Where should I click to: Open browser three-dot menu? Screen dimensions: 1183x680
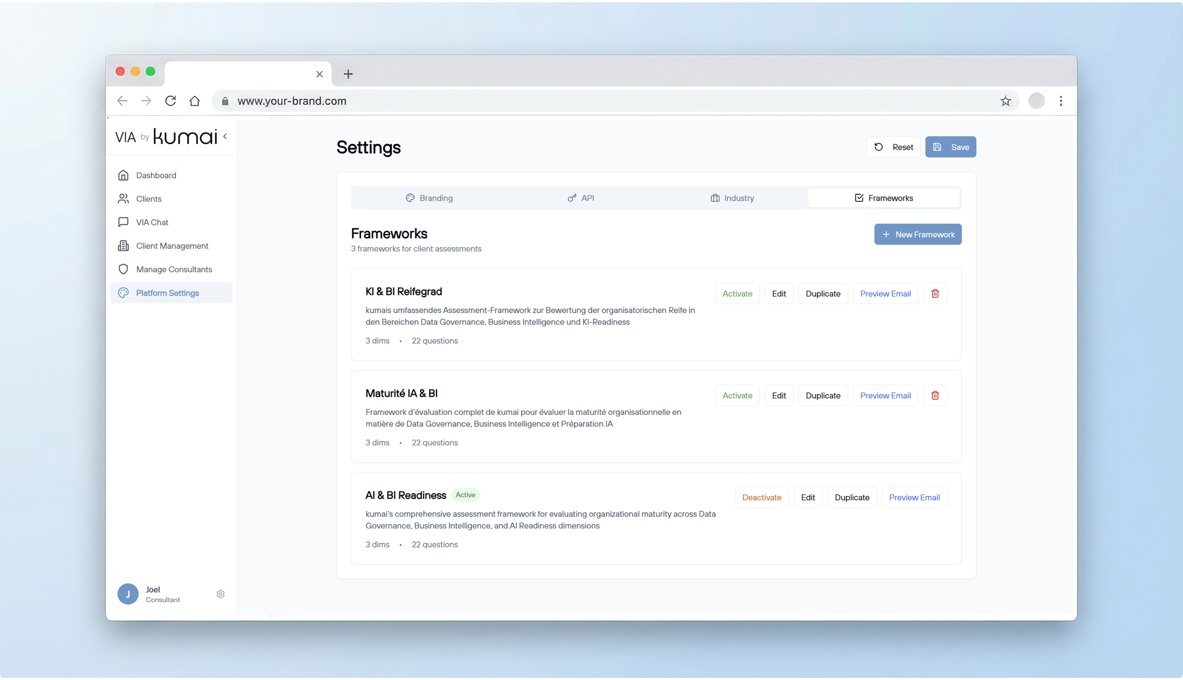[1060, 101]
